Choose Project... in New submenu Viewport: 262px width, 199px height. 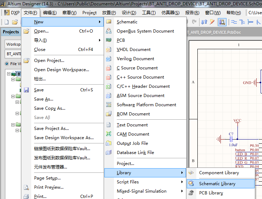[x=145, y=164]
